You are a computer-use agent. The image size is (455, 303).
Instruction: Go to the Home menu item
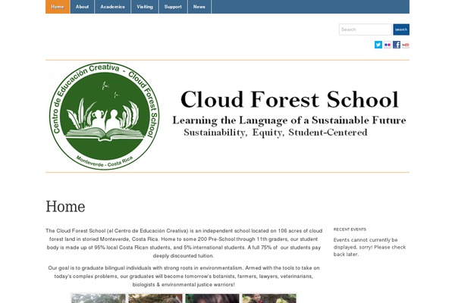click(x=58, y=7)
